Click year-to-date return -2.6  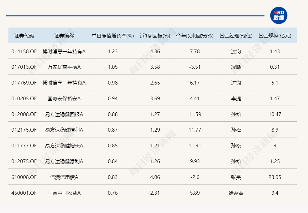[x=195, y=177]
